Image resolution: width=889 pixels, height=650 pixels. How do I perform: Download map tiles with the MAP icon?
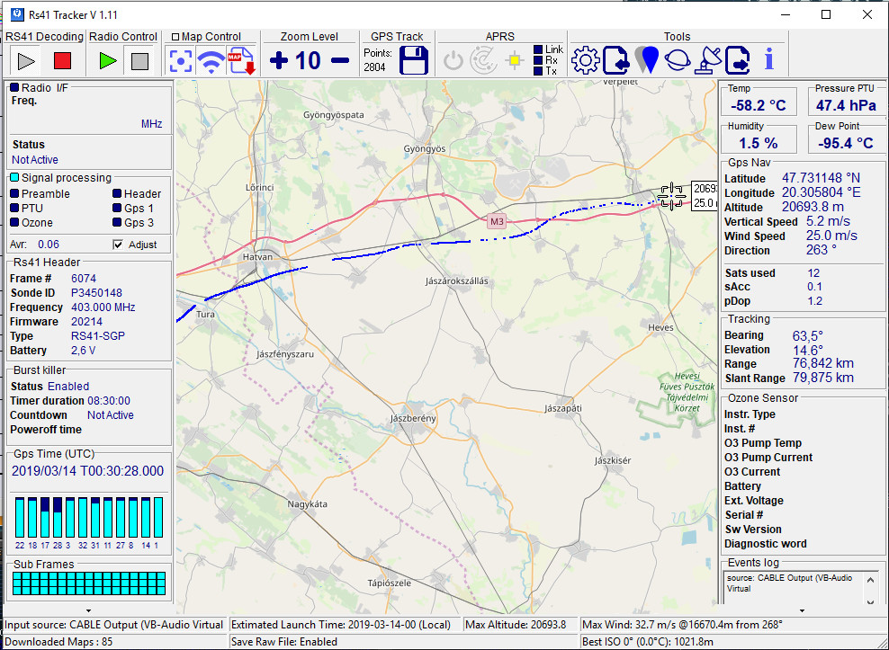tap(241, 61)
